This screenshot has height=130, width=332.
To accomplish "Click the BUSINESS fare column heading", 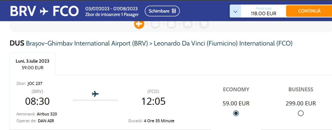I will coord(301,90).
